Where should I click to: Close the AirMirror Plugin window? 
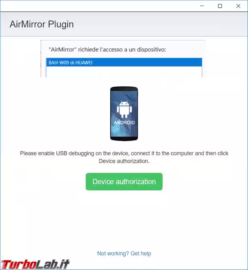[x=238, y=6]
